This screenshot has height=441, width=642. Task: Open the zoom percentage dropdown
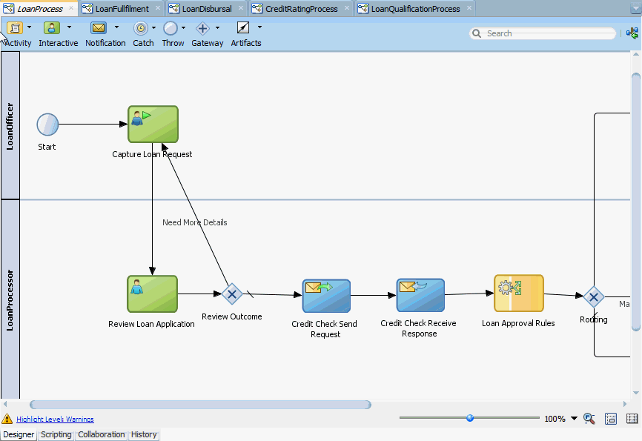click(574, 419)
